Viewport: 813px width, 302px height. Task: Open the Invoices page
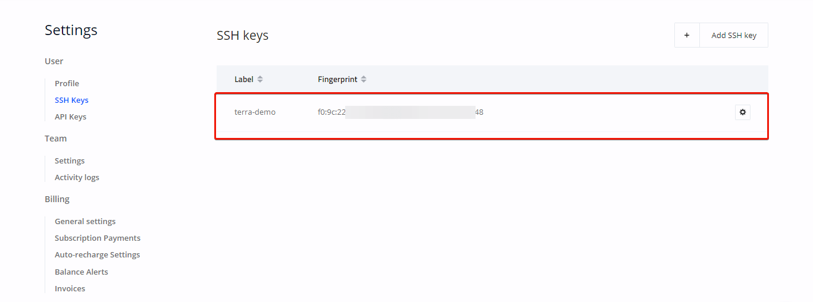(x=70, y=288)
